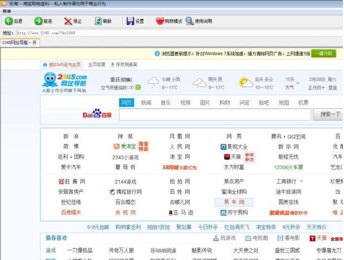Open the 爱淘宝 link

pos(128,147)
